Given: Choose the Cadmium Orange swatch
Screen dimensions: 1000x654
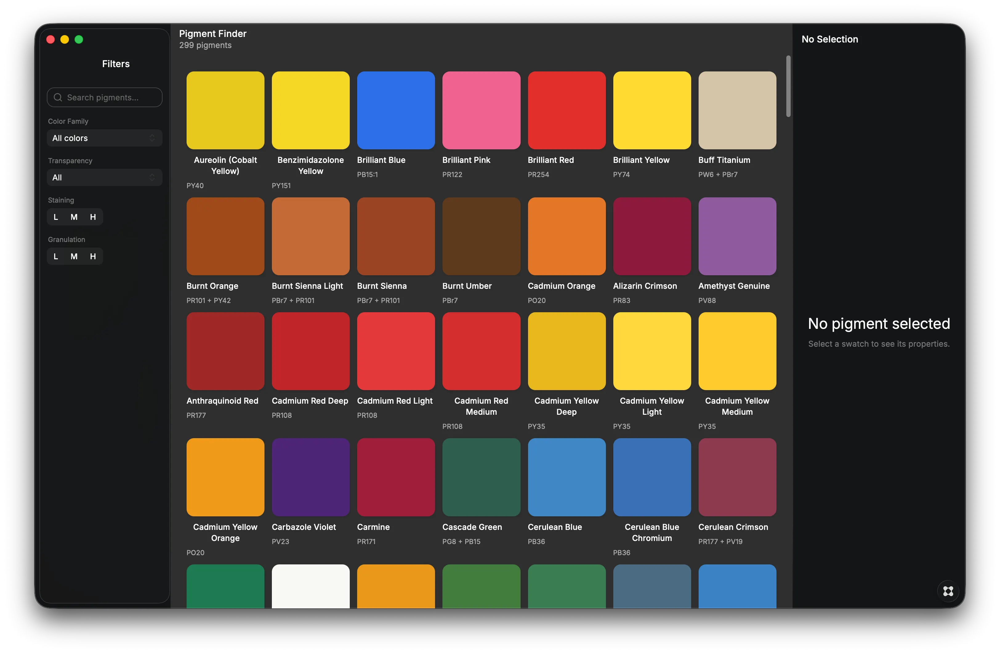Looking at the screenshot, I should tap(567, 237).
